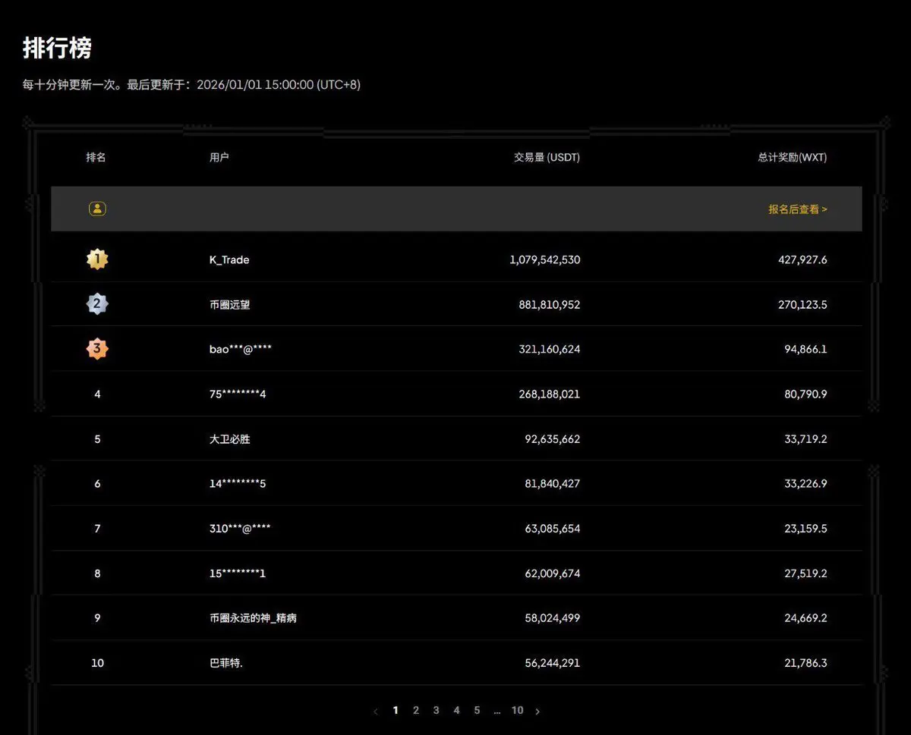
Task: Jump to page 2
Action: tap(416, 711)
